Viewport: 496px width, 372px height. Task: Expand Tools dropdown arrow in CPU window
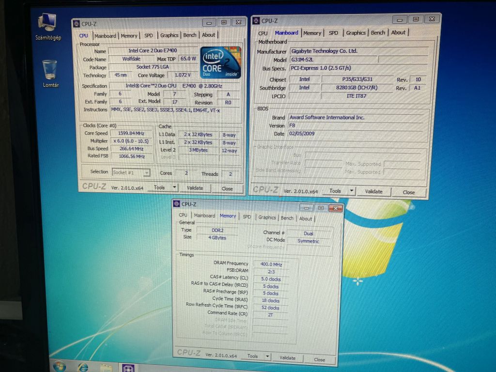174,187
